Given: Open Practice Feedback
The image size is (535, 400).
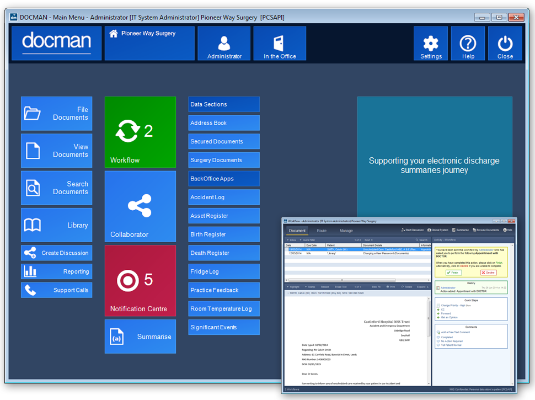Looking at the screenshot, I should pyautogui.click(x=224, y=290).
